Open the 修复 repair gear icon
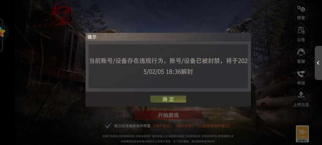The width and height of the screenshot is (322, 145). click(x=301, y=9)
